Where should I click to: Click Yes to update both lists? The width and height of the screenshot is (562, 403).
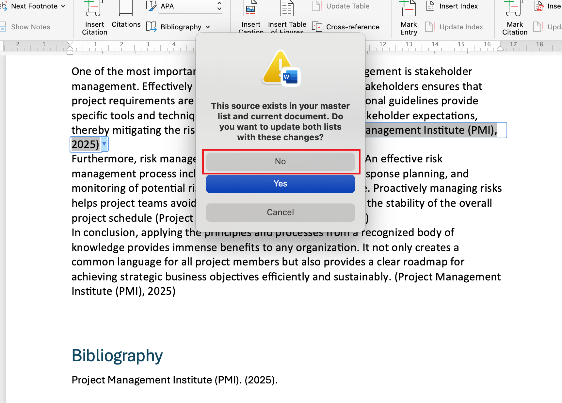[x=280, y=183]
